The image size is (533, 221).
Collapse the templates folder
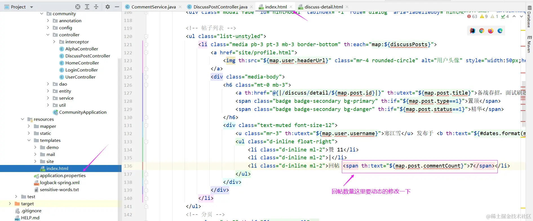point(29,140)
